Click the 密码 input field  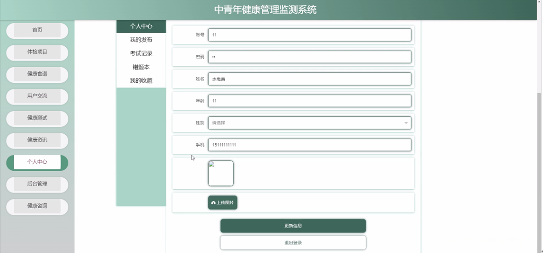(x=310, y=57)
